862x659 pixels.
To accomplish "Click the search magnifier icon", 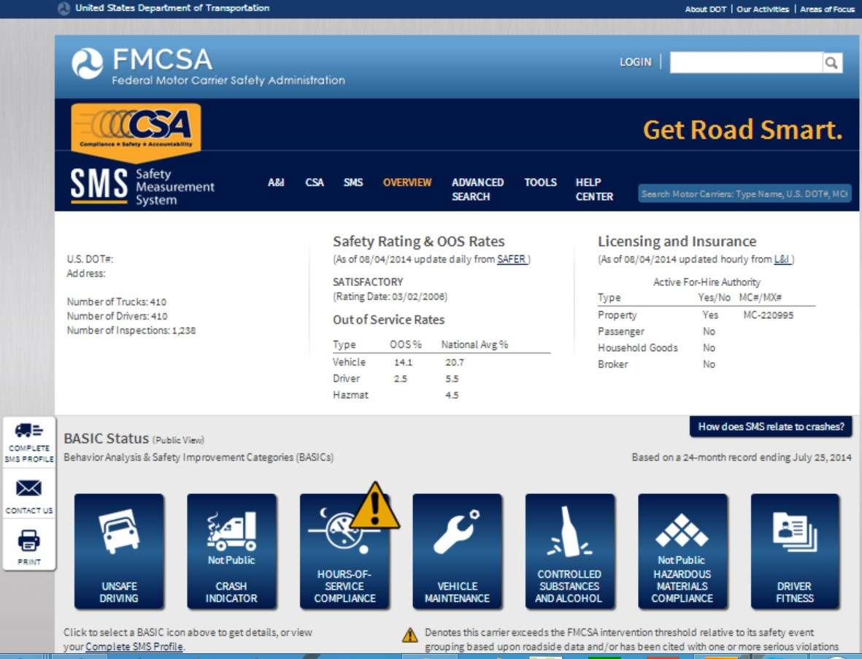I will click(832, 62).
